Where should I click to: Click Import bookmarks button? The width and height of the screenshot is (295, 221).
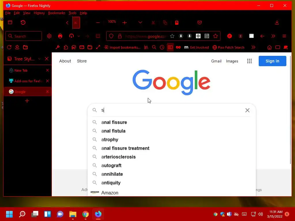tap(122, 47)
